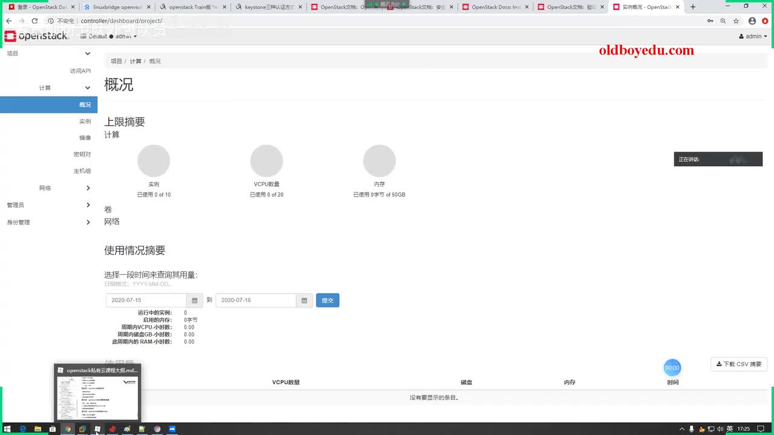Click the VCPU数量 usage pie chart
Viewport: 774px width, 435px height.
click(267, 161)
